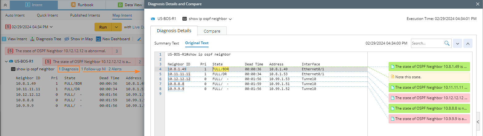Switch to the Compare tab
The image size is (483, 136).
point(212,31)
